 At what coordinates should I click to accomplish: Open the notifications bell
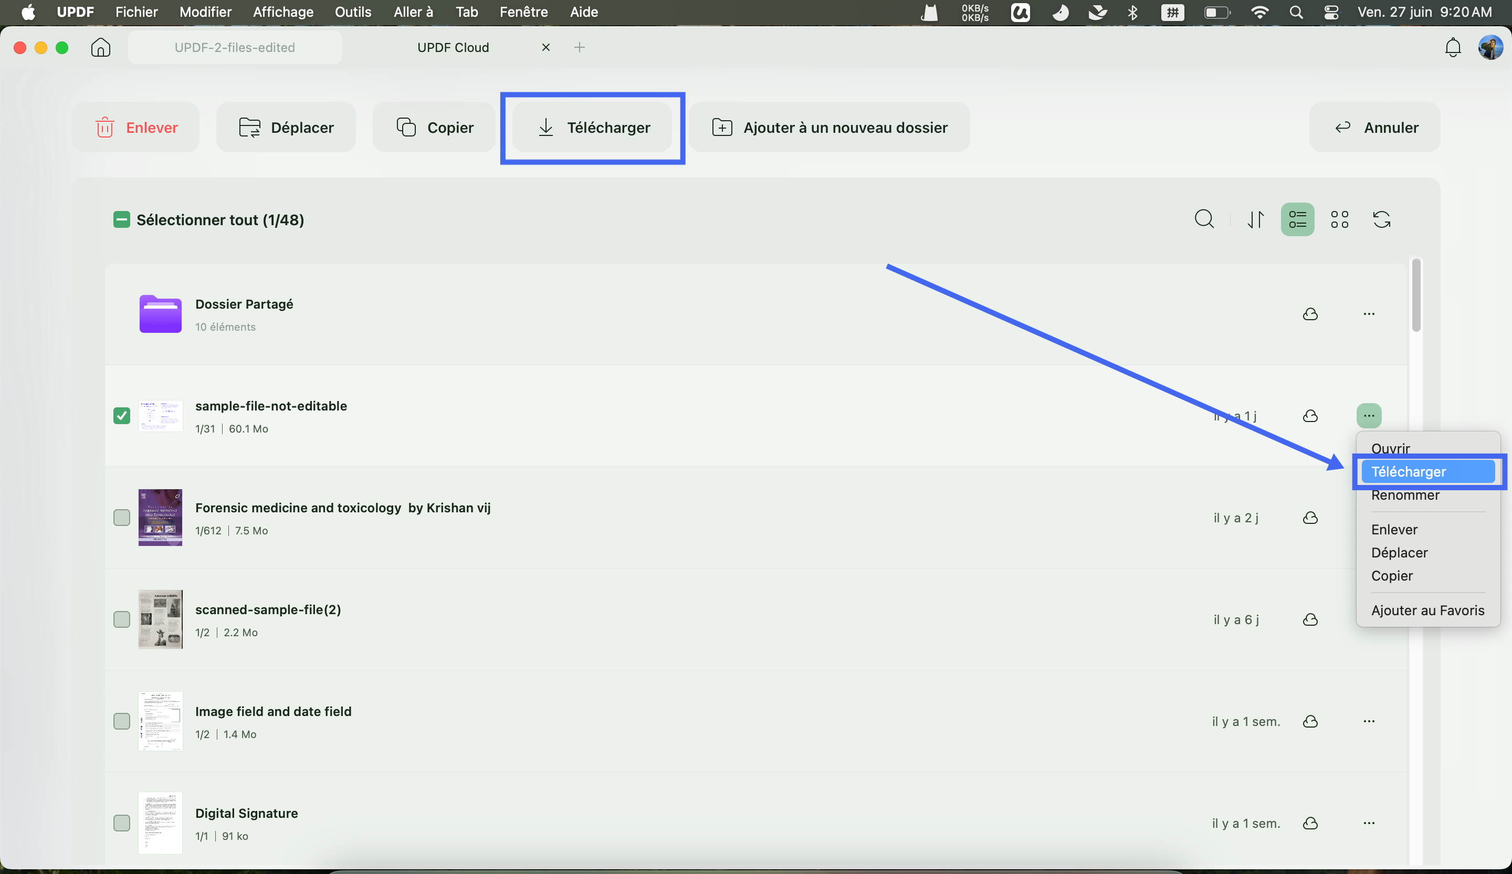tap(1453, 47)
